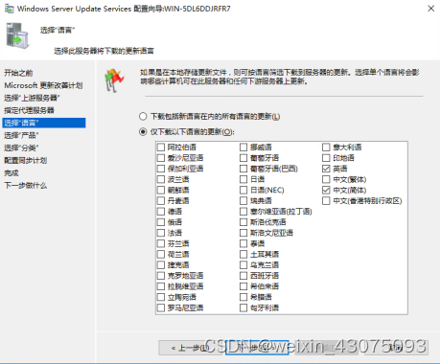Viewport: 441px width, 364px height.
Task: Uncheck the 英语 (English) checkbox
Action: click(326, 169)
